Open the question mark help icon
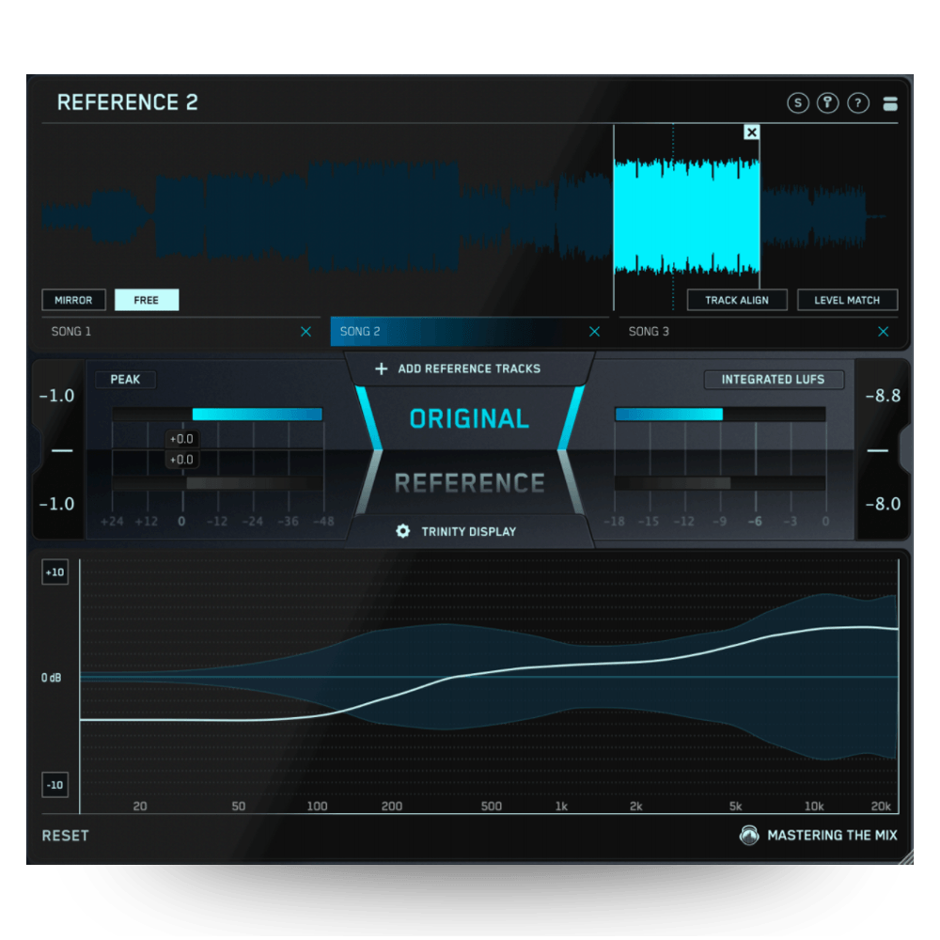The width and height of the screenshot is (940, 940). click(x=858, y=103)
